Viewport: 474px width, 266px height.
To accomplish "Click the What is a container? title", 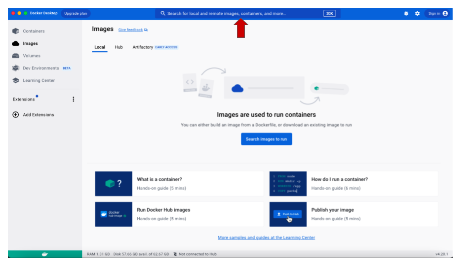I will 159,179.
